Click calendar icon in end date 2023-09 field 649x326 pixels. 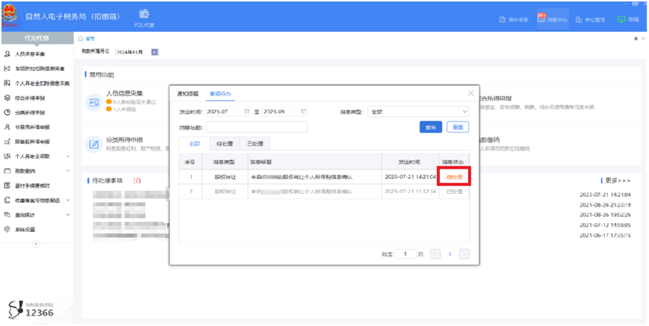303,112
